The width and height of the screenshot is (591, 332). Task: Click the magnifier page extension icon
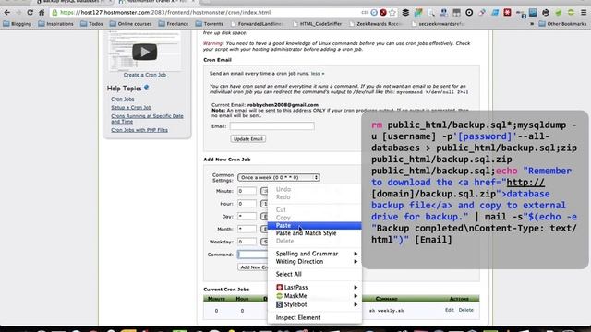pyautogui.click(x=431, y=12)
